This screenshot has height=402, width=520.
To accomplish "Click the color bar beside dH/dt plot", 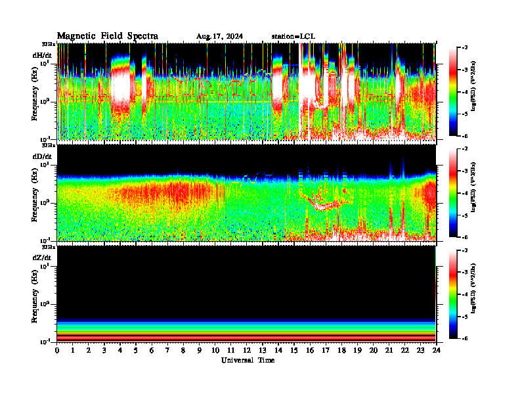I will pos(453,92).
